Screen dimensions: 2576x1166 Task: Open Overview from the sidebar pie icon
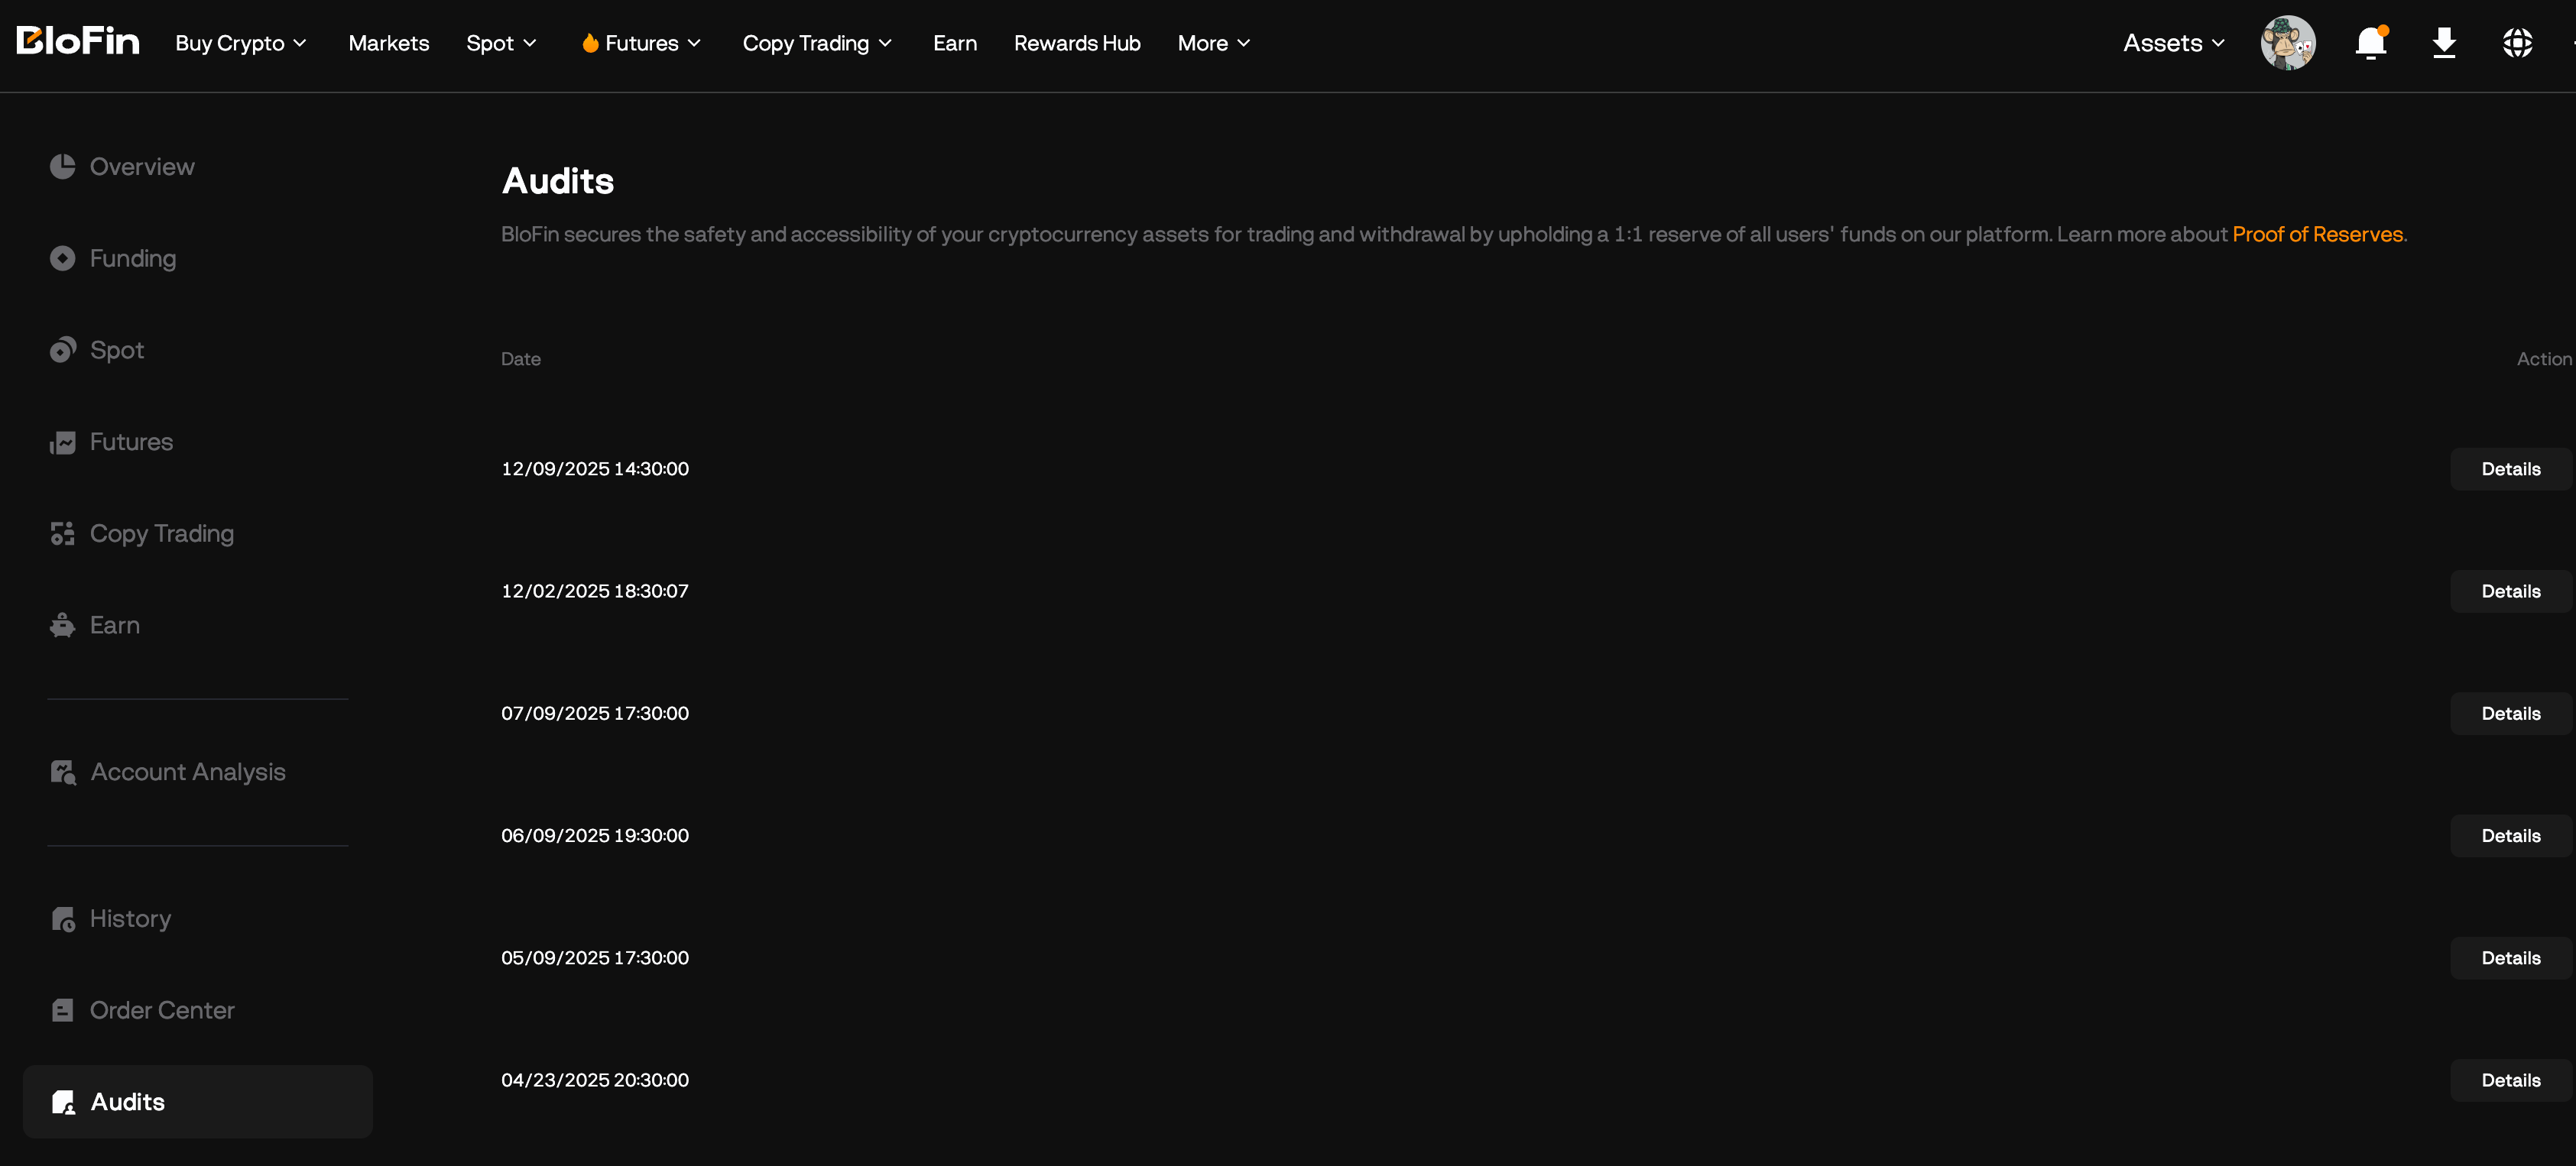point(63,167)
